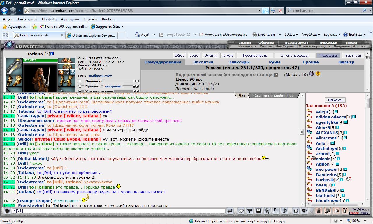Click the Ανάγνωση αλληλογραφίας mail button
Screen dimensions: 373x224
pyautogui.click(x=223, y=35)
